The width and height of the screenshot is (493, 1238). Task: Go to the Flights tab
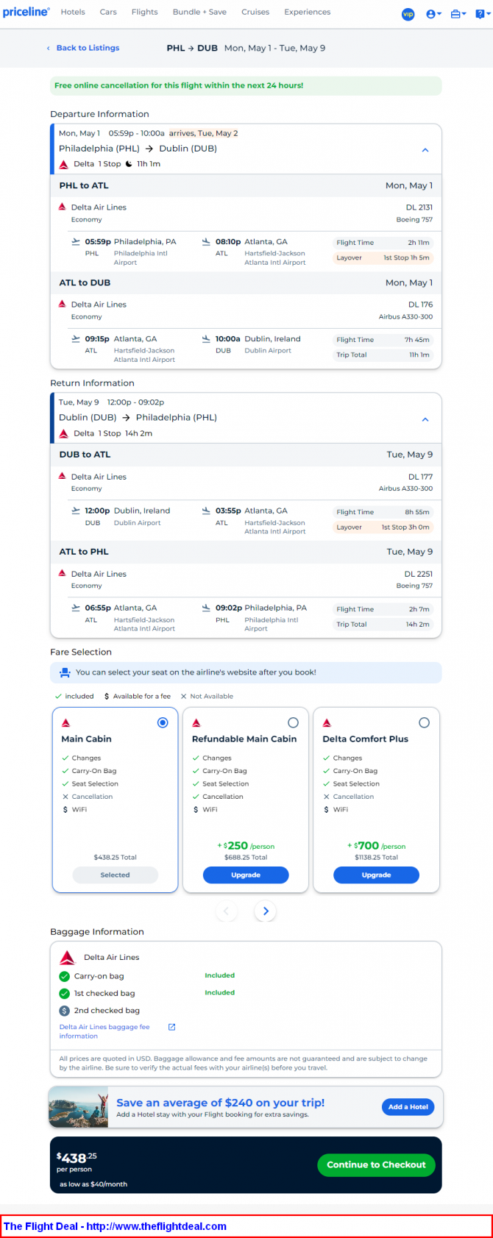pyautogui.click(x=144, y=12)
